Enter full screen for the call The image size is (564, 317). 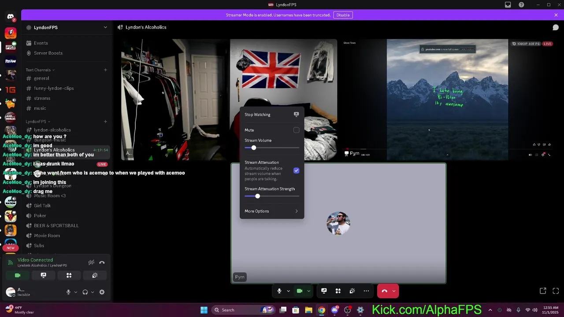556,291
